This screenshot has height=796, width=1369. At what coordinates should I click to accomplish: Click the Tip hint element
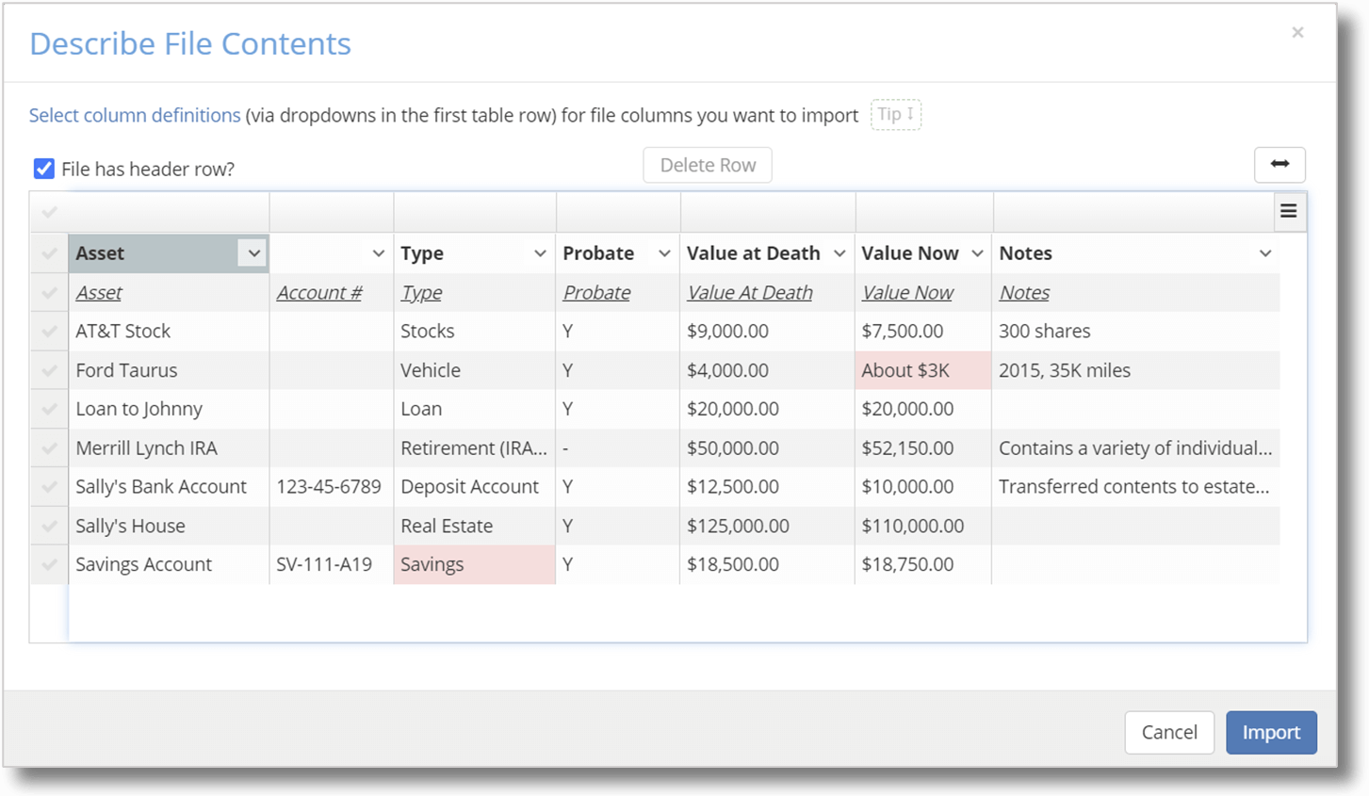894,114
